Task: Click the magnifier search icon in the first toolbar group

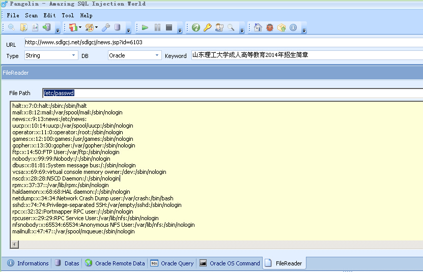Action: 11,27
